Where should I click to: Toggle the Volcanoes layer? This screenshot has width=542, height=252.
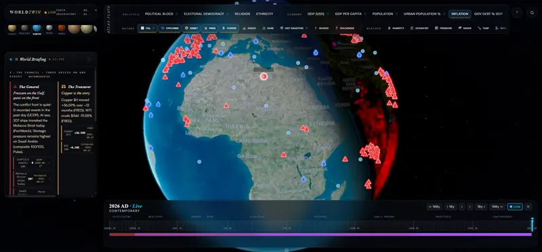pyautogui.click(x=345, y=28)
